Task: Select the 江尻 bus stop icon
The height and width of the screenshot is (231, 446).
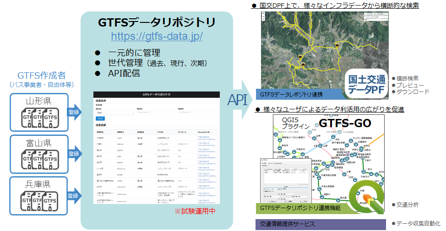Action: (355, 180)
